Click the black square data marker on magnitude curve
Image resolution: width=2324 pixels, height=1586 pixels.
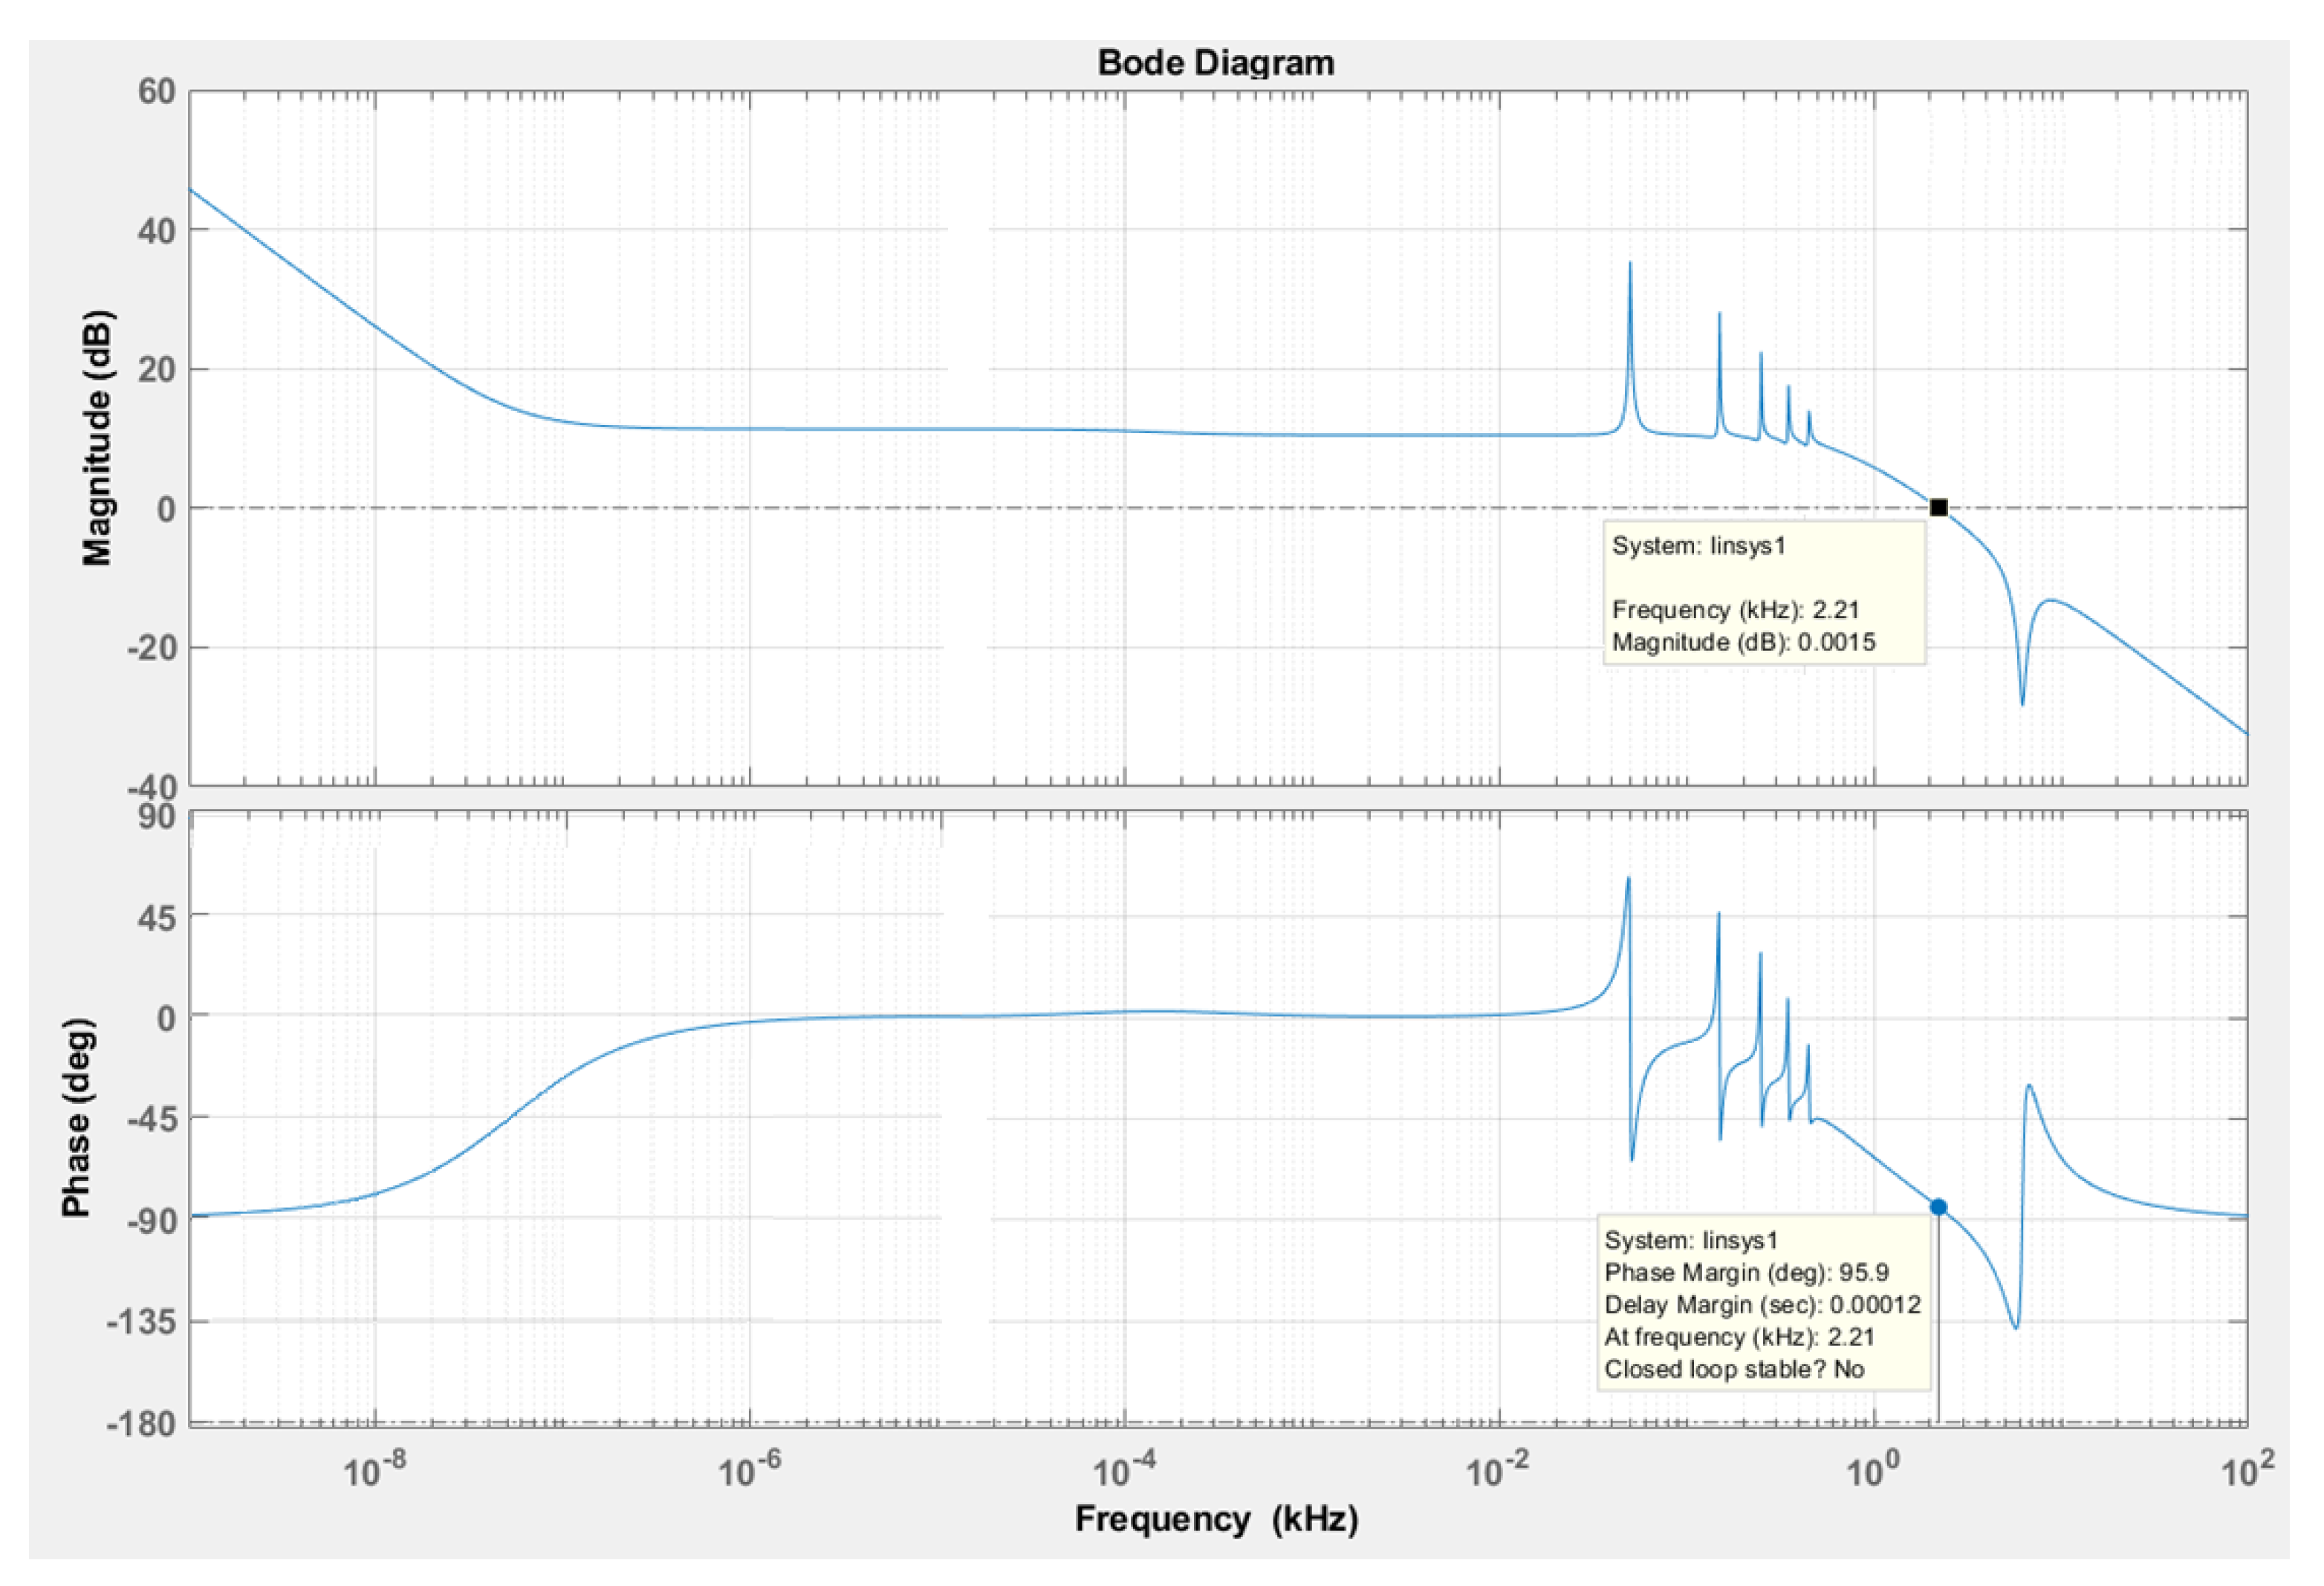[1938, 508]
